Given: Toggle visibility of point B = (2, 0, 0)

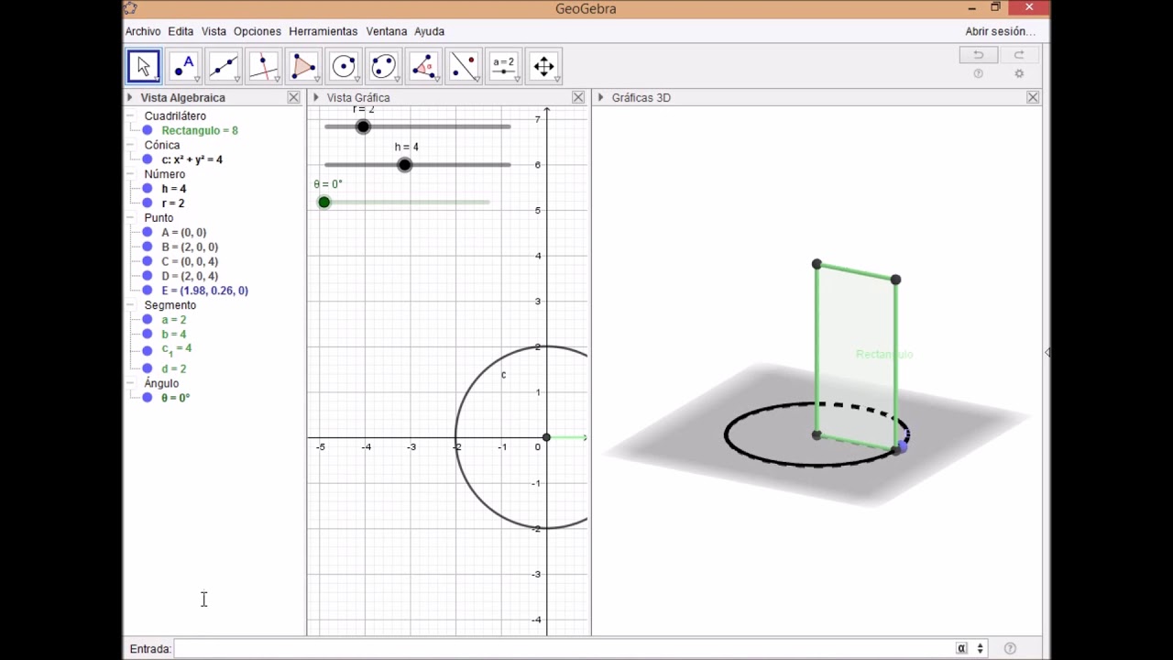Looking at the screenshot, I should 148,247.
